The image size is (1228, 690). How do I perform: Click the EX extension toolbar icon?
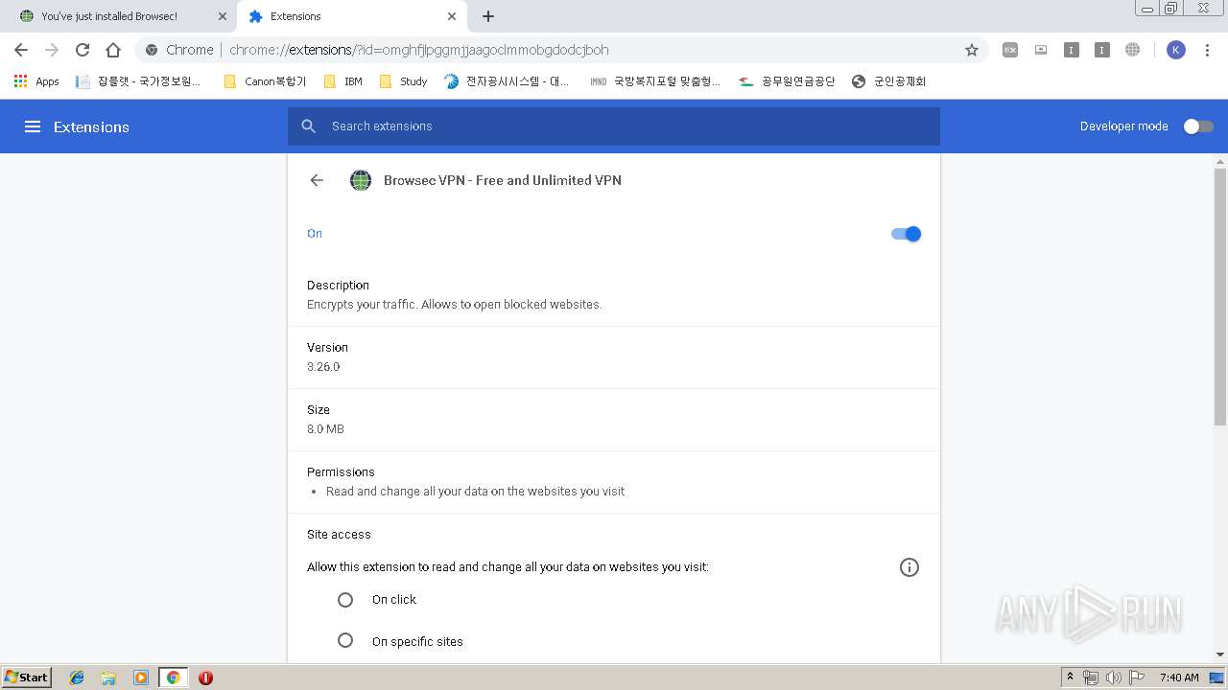(x=1010, y=50)
